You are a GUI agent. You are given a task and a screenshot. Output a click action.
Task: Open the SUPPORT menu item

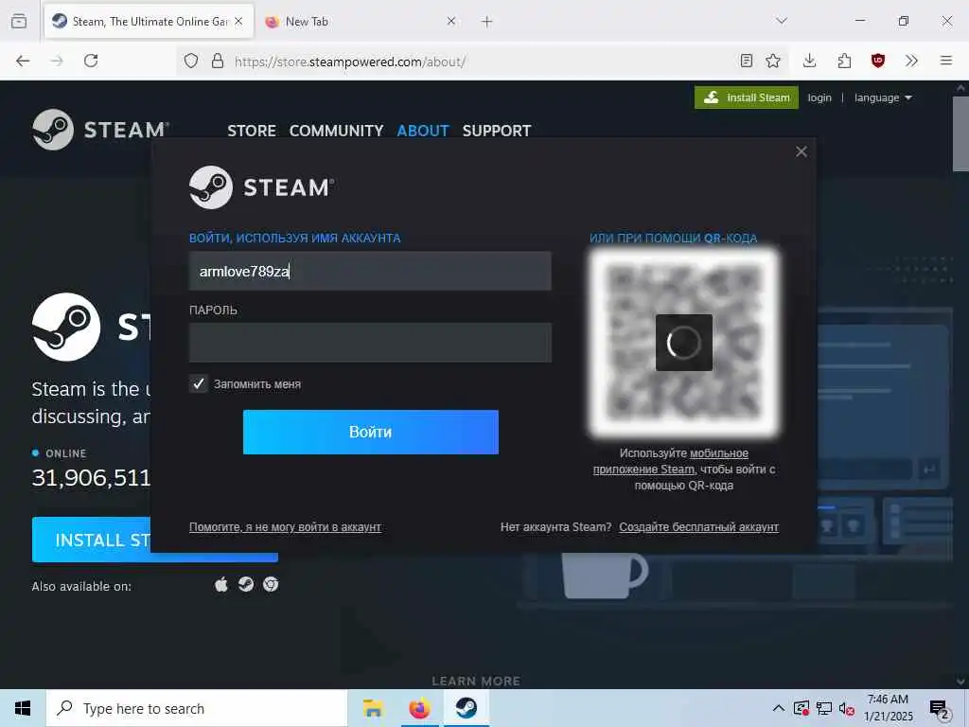(497, 131)
